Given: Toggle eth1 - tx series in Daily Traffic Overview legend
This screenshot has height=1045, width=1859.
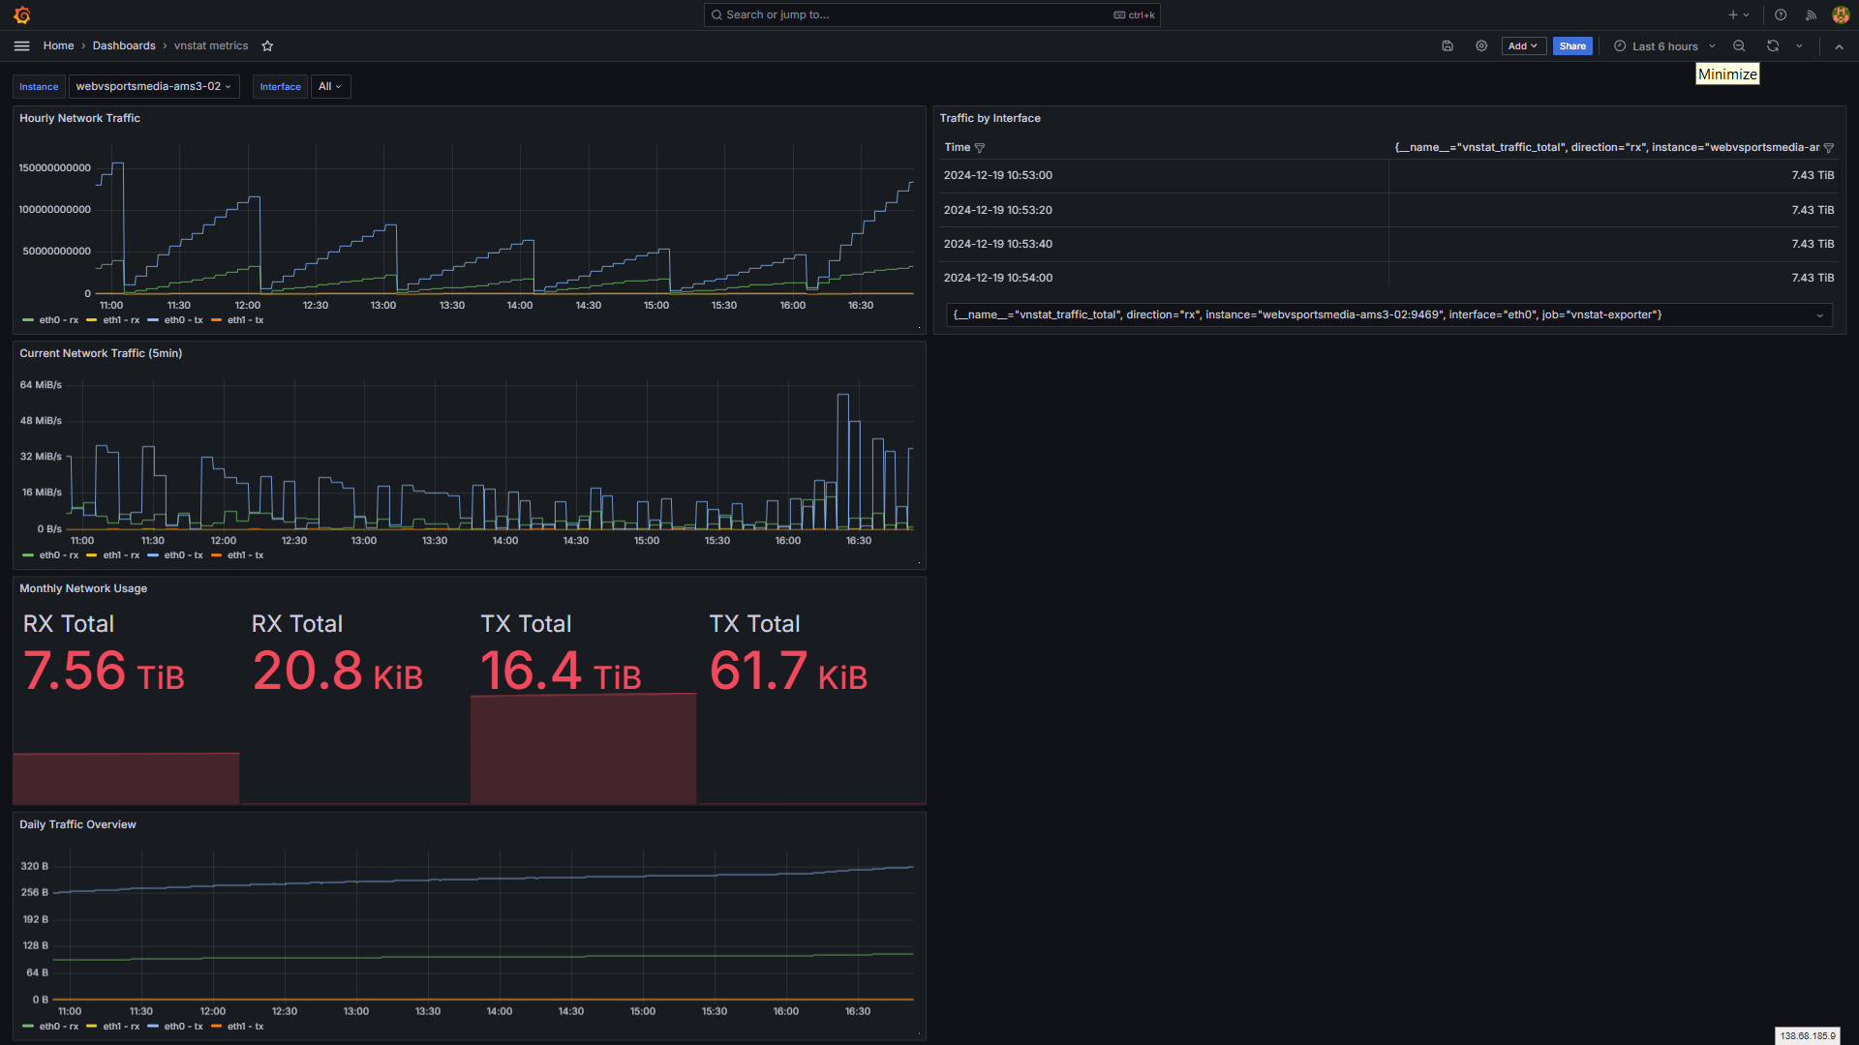Looking at the screenshot, I should tap(237, 1027).
